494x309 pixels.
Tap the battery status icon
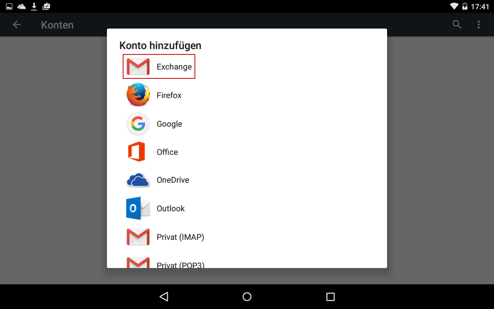(465, 6)
